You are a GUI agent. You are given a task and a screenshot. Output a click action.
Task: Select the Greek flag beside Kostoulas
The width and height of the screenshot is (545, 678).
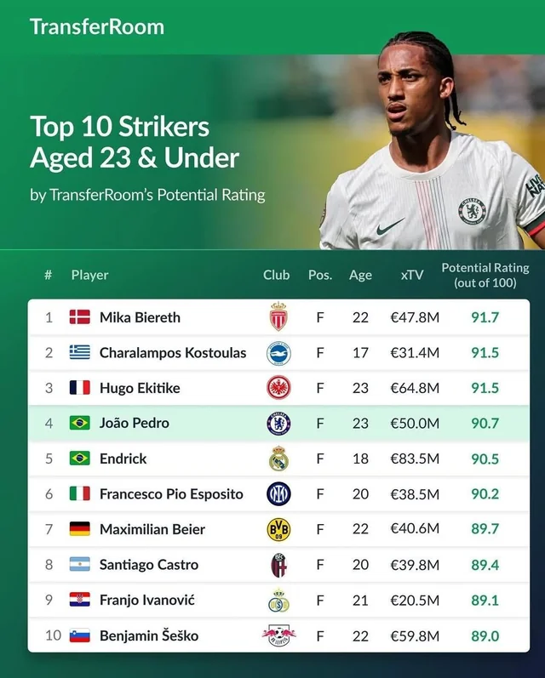[80, 352]
